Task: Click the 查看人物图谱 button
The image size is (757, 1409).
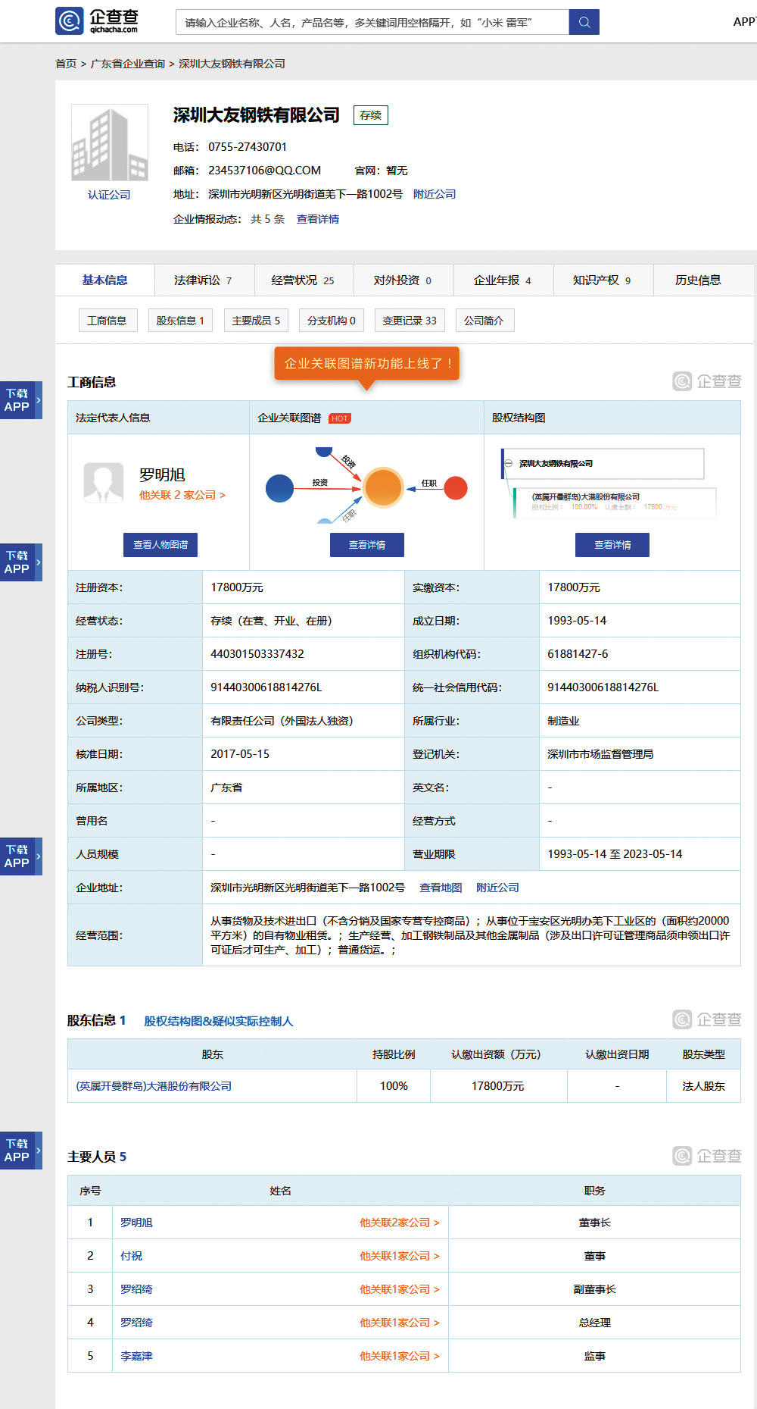Action: [x=160, y=545]
